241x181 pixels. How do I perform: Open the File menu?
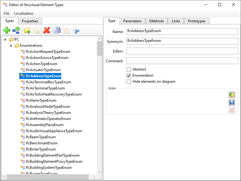[6, 13]
